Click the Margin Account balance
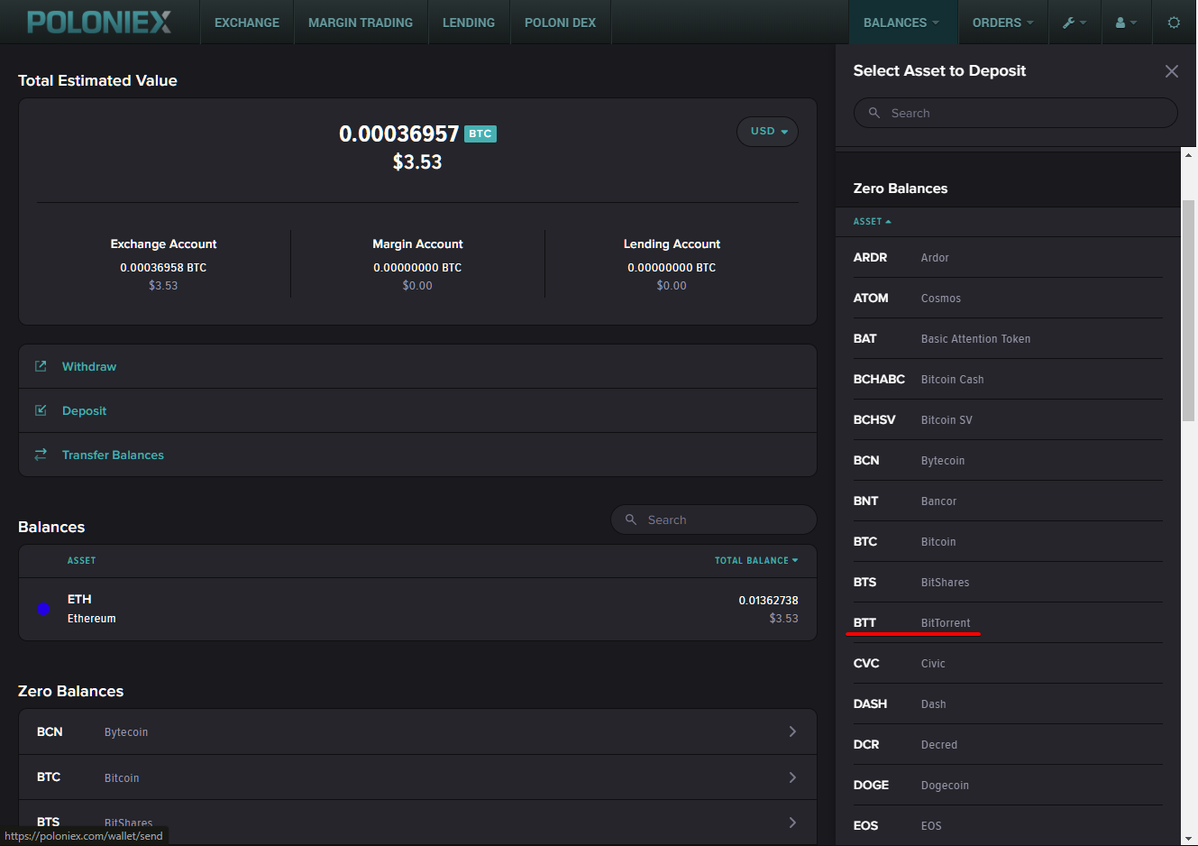This screenshot has width=1198, height=846. click(417, 267)
